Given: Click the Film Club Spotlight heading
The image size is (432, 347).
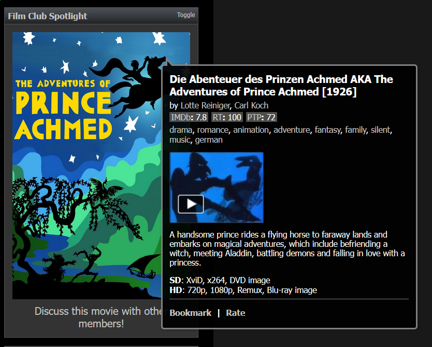Looking at the screenshot, I should (47, 16).
